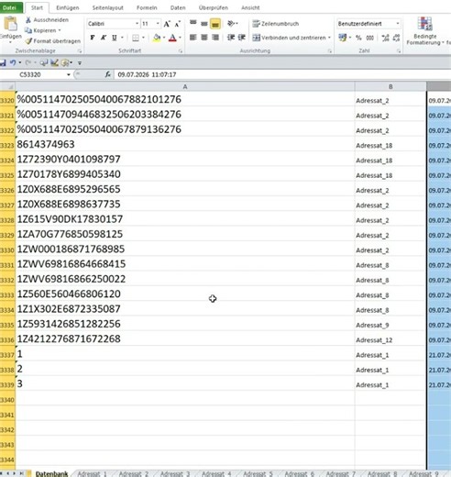Switch to Einfügen ribbon tab
This screenshot has height=477, width=451.
[x=68, y=8]
